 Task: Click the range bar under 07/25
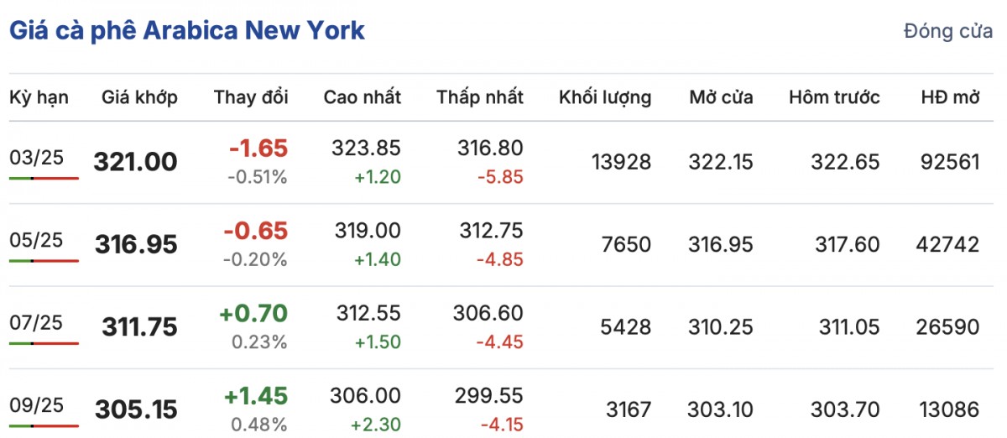click(44, 343)
